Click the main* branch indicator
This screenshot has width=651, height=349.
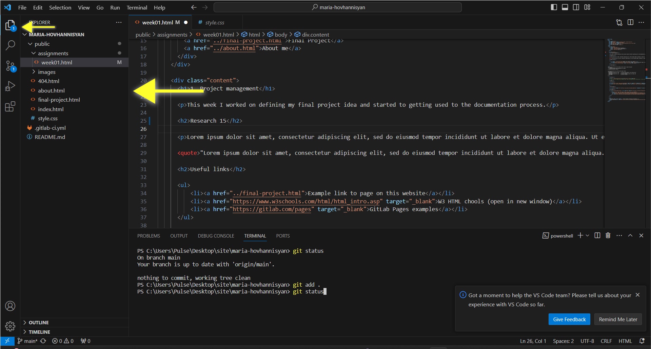(27, 341)
